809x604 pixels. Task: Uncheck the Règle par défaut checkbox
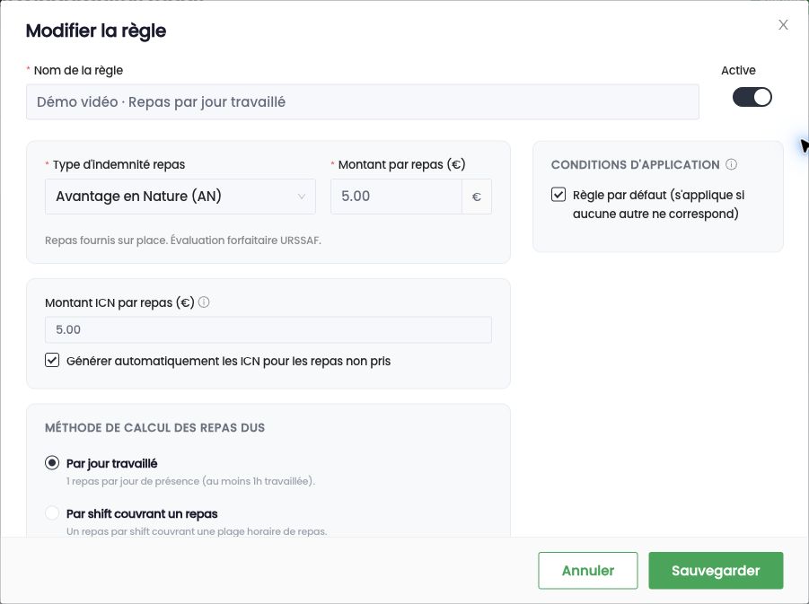point(558,195)
